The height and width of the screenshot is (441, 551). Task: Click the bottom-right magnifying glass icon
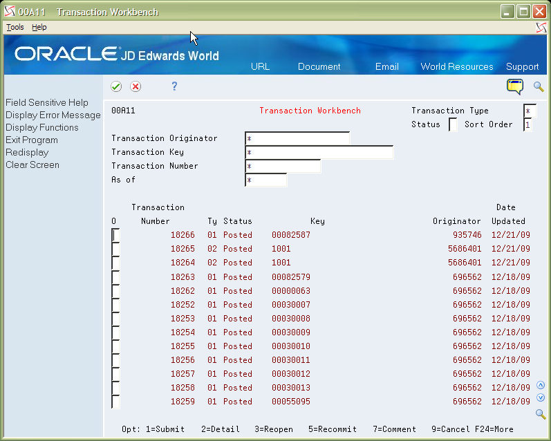(541, 414)
